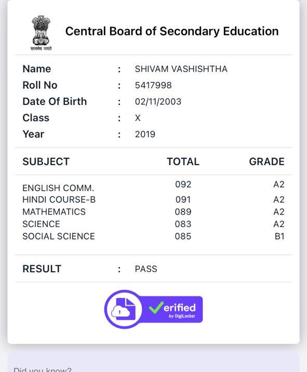Click the SCIENCE subject row
The width and height of the screenshot is (307, 372).
tap(154, 224)
